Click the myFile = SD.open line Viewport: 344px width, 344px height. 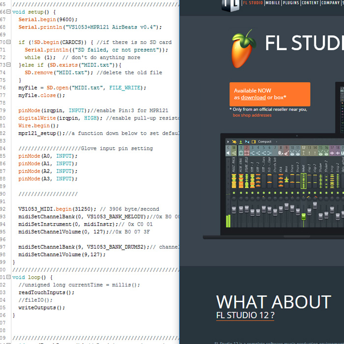[82, 88]
